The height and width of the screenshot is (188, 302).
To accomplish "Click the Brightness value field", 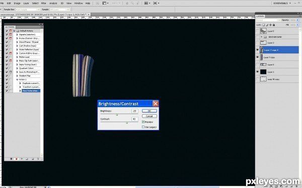I will pos(134,111).
